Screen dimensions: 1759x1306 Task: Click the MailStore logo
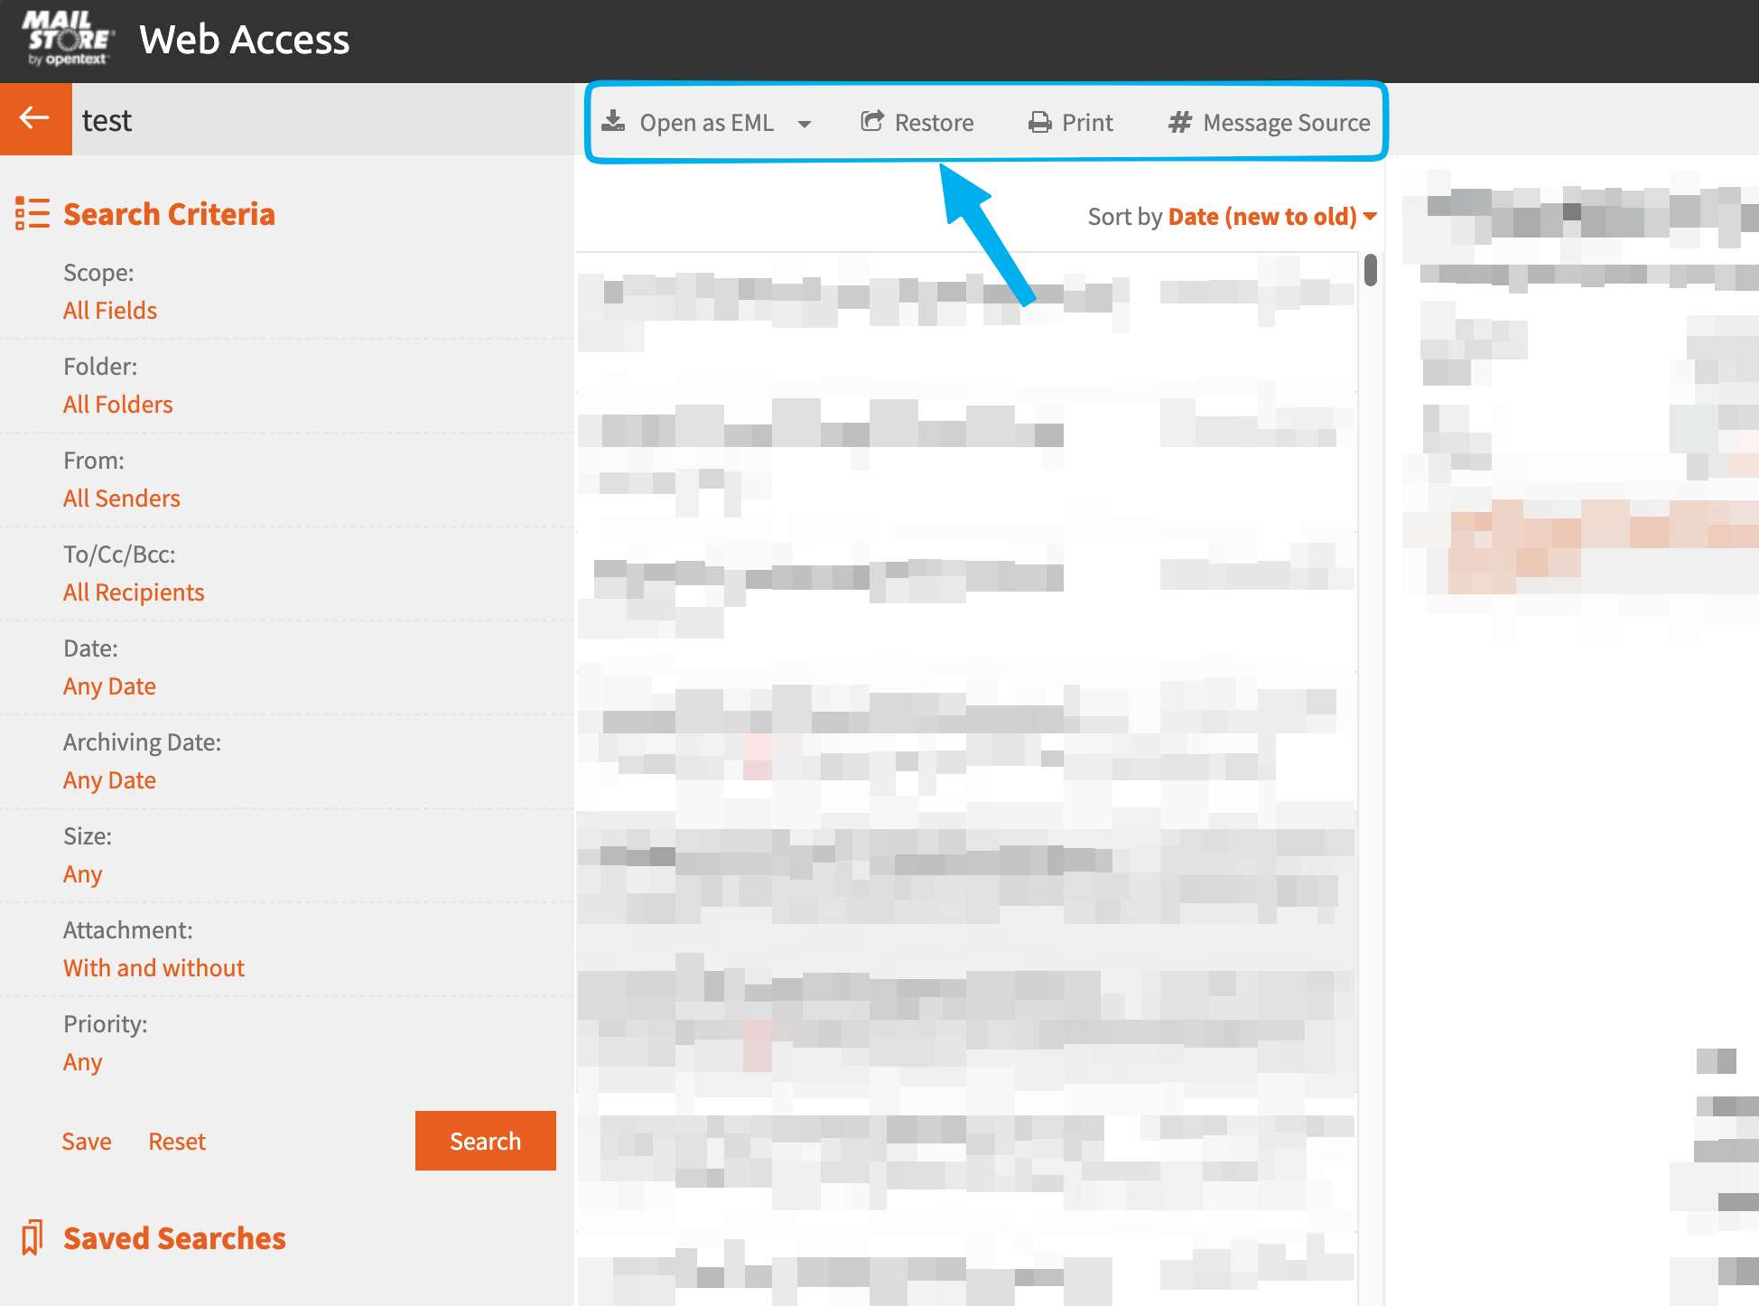click(68, 40)
